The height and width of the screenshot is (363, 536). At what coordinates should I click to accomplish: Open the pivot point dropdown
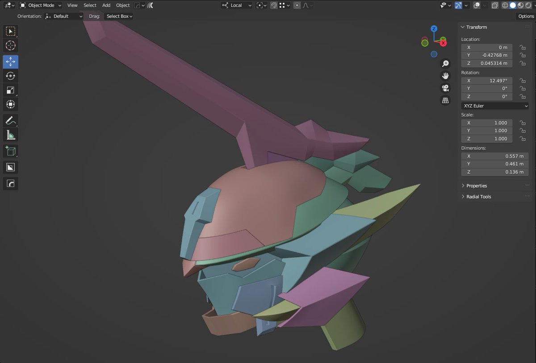click(x=262, y=5)
